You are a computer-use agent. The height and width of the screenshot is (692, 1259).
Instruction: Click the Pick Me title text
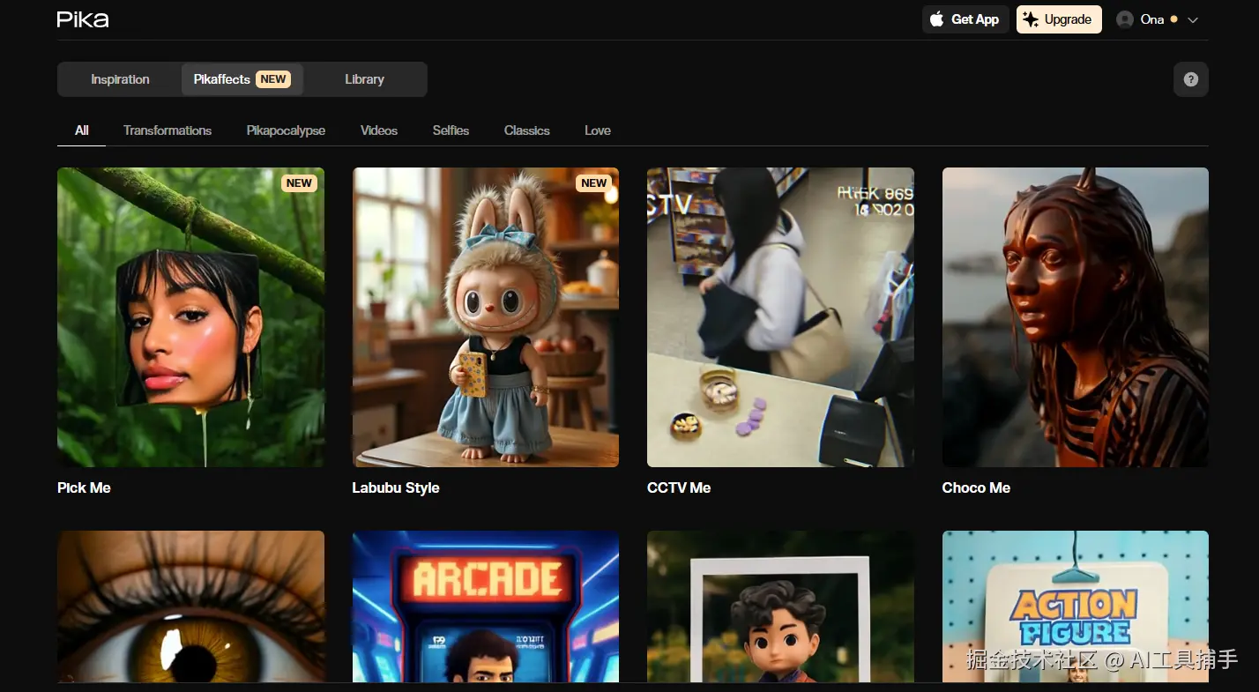click(x=84, y=487)
